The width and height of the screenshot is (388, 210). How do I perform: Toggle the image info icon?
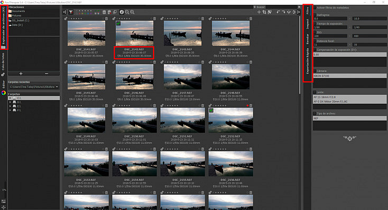(x=122, y=12)
